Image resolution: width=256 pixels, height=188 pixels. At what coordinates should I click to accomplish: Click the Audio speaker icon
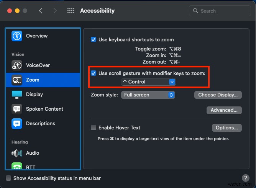click(17, 153)
